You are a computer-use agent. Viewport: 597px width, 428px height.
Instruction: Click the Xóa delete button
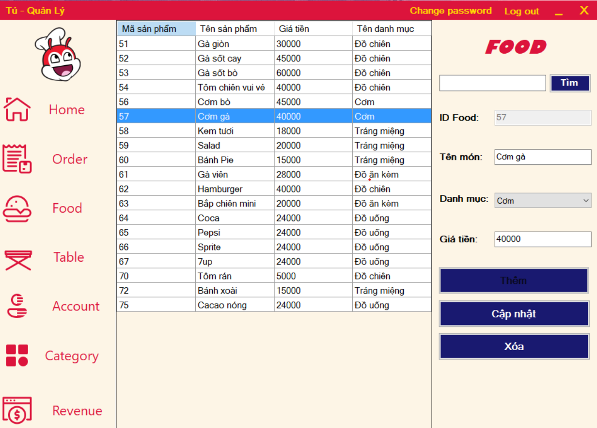click(x=514, y=346)
